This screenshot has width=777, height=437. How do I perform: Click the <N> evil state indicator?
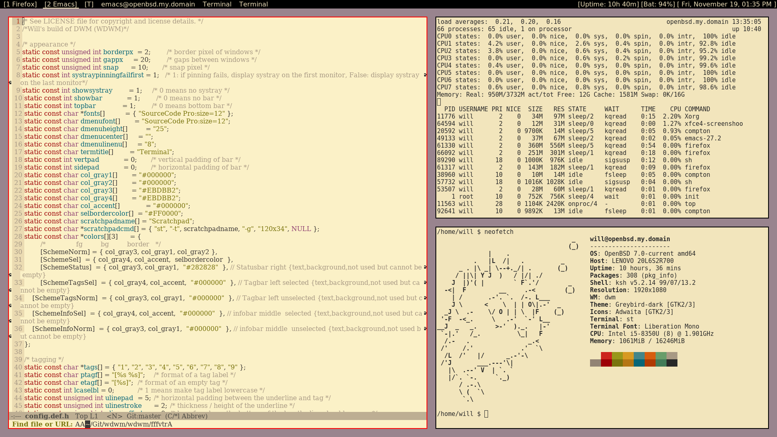115,416
